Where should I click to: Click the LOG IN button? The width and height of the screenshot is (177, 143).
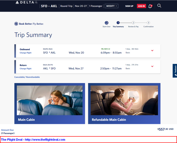tap(141, 6)
